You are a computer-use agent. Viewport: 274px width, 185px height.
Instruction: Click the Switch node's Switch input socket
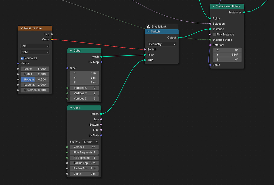[x=145, y=49]
